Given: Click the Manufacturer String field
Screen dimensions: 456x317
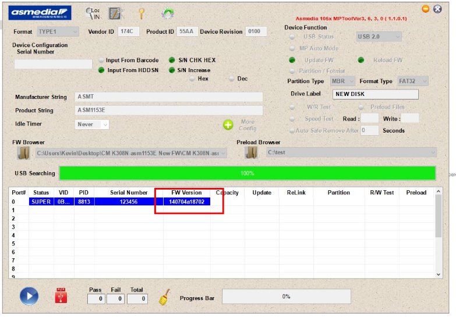Looking at the screenshot, I should click(x=169, y=97).
